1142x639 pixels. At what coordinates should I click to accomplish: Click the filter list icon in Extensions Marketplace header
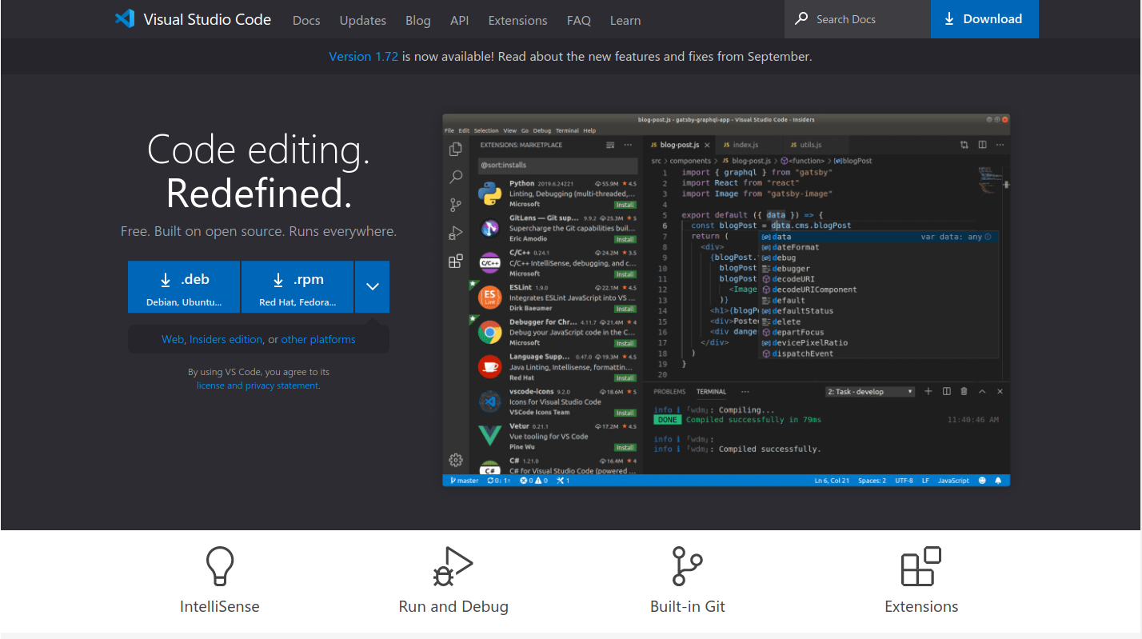610,145
